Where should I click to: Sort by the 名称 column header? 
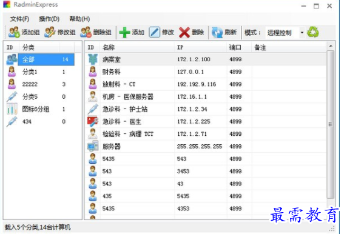click(x=138, y=47)
